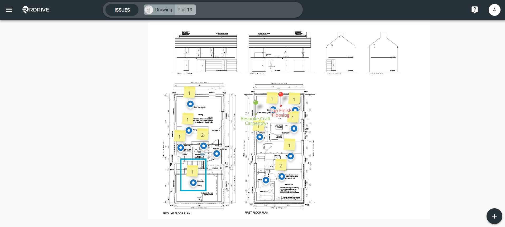Open the help question-mark icon

[474, 10]
